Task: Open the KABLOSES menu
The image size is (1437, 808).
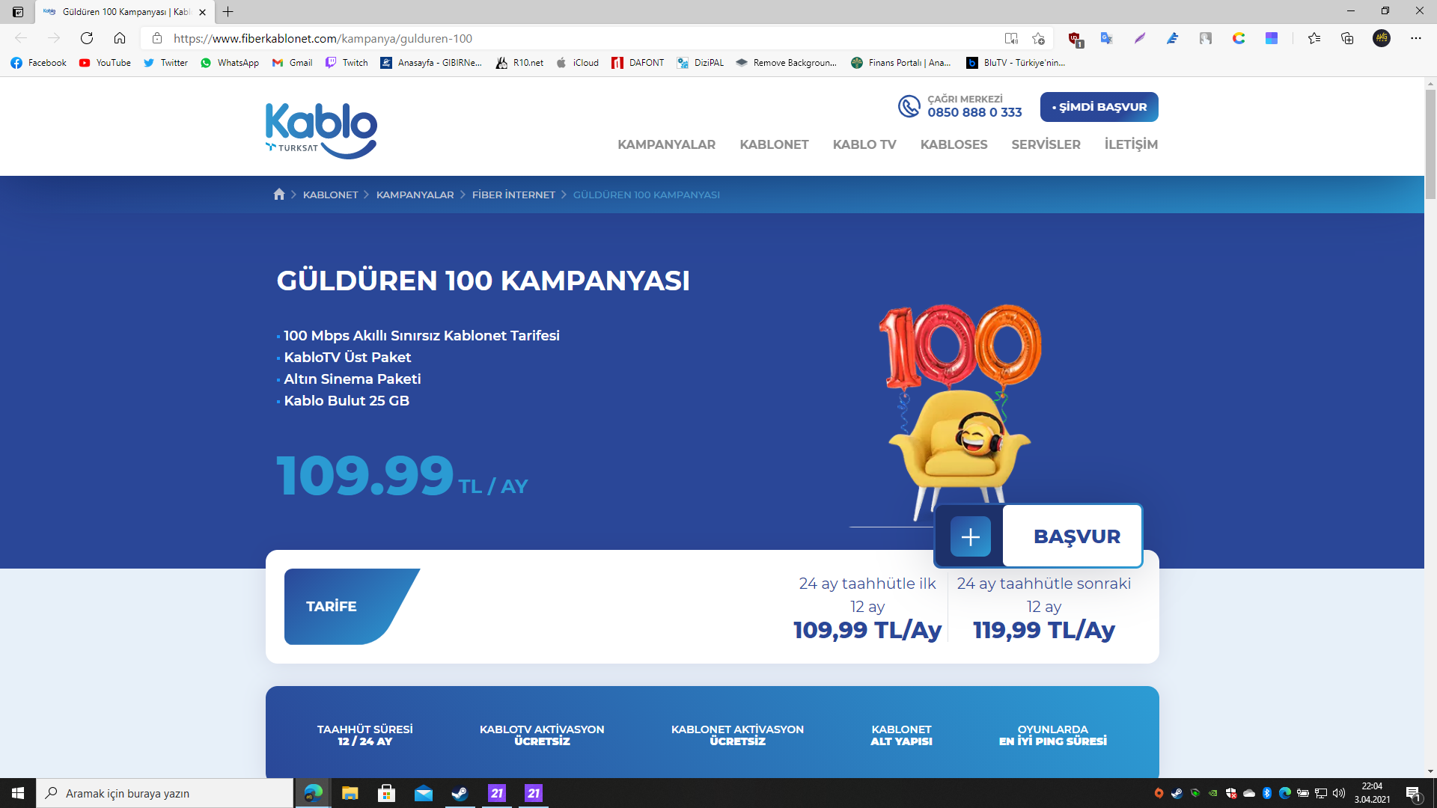Action: point(954,144)
